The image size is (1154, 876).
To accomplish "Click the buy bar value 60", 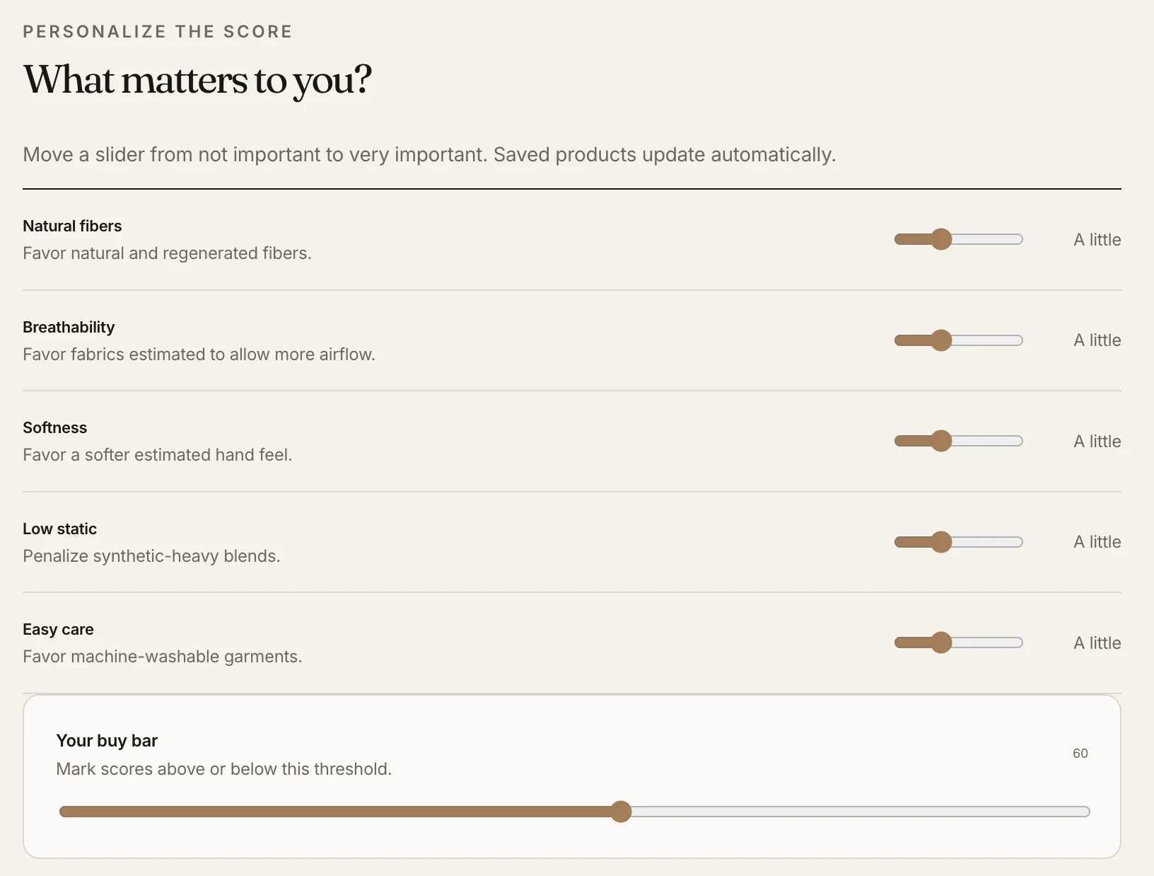I will click(1080, 754).
